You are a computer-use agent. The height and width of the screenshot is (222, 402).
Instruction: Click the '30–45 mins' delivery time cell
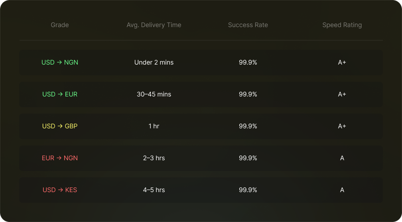point(154,94)
